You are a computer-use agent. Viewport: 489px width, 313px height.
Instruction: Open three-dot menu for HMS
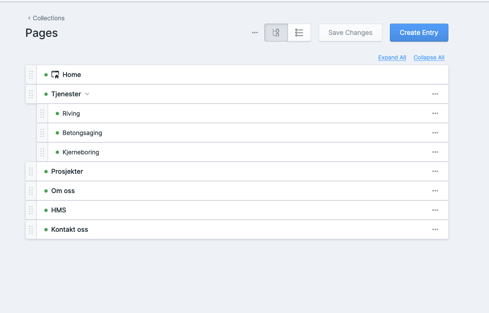click(x=435, y=210)
